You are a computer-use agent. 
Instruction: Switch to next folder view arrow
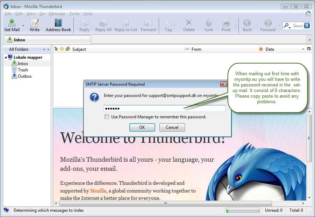(48, 49)
